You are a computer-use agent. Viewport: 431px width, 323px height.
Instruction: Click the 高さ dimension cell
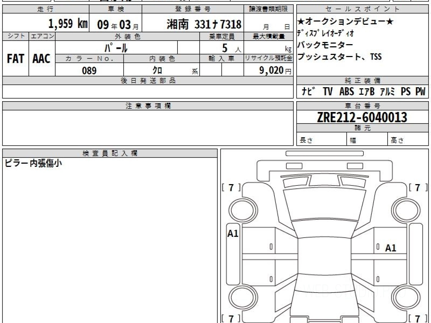[408, 139]
